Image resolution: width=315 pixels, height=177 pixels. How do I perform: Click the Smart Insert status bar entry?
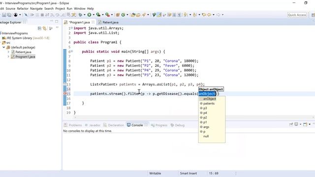[x=188, y=173]
